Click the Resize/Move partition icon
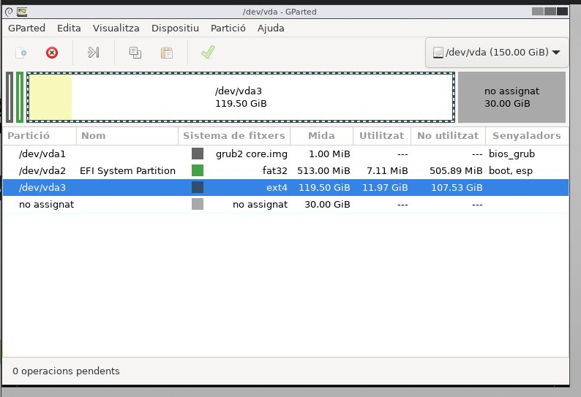The height and width of the screenshot is (397, 581). tap(93, 53)
